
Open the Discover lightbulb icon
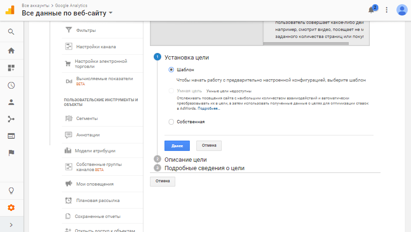click(11, 190)
